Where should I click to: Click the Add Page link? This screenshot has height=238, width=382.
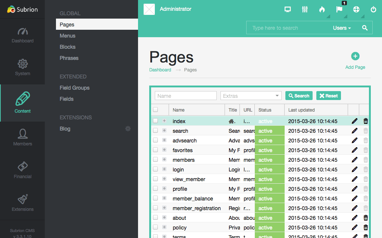tap(355, 61)
